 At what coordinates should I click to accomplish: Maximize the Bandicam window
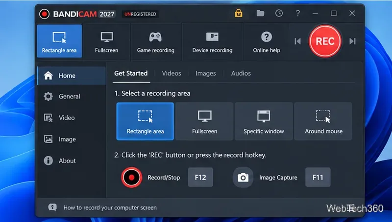coord(334,13)
